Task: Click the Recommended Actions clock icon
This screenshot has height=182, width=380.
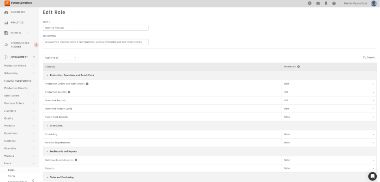Action: pyautogui.click(x=6, y=45)
